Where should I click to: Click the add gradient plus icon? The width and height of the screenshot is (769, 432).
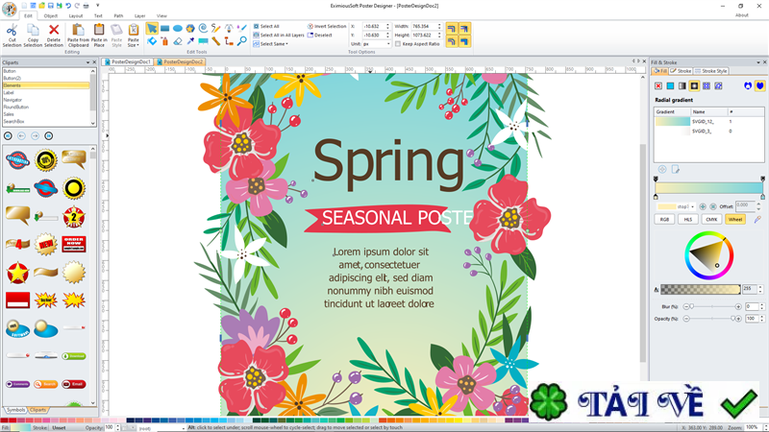[x=662, y=170]
